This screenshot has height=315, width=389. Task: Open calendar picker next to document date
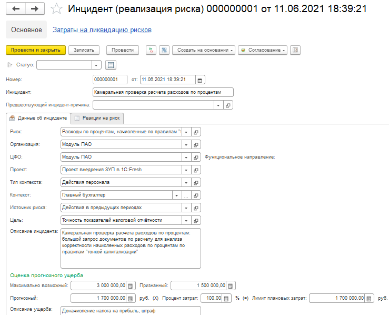[x=200, y=80]
